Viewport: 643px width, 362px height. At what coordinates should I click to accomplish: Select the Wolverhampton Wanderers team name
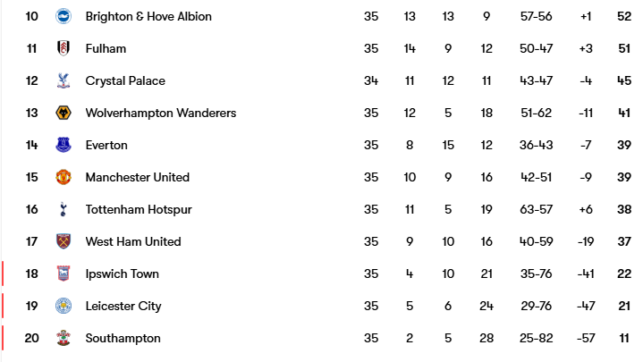(x=161, y=113)
